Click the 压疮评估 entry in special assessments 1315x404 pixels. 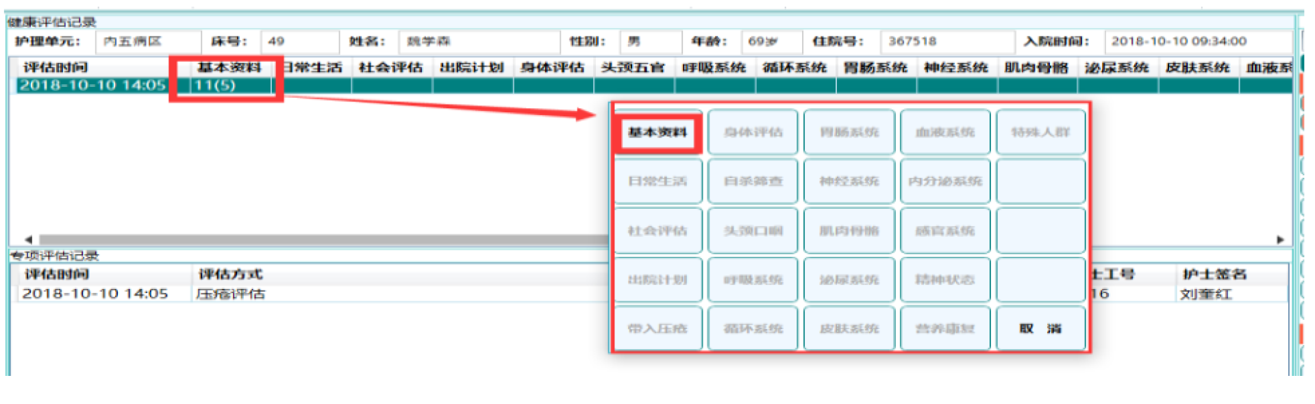click(x=231, y=294)
